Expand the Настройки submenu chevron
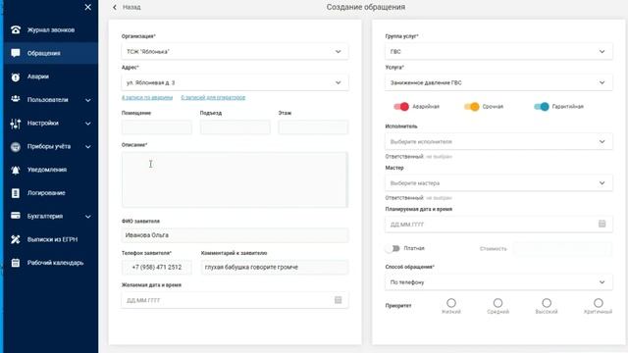 [88, 124]
